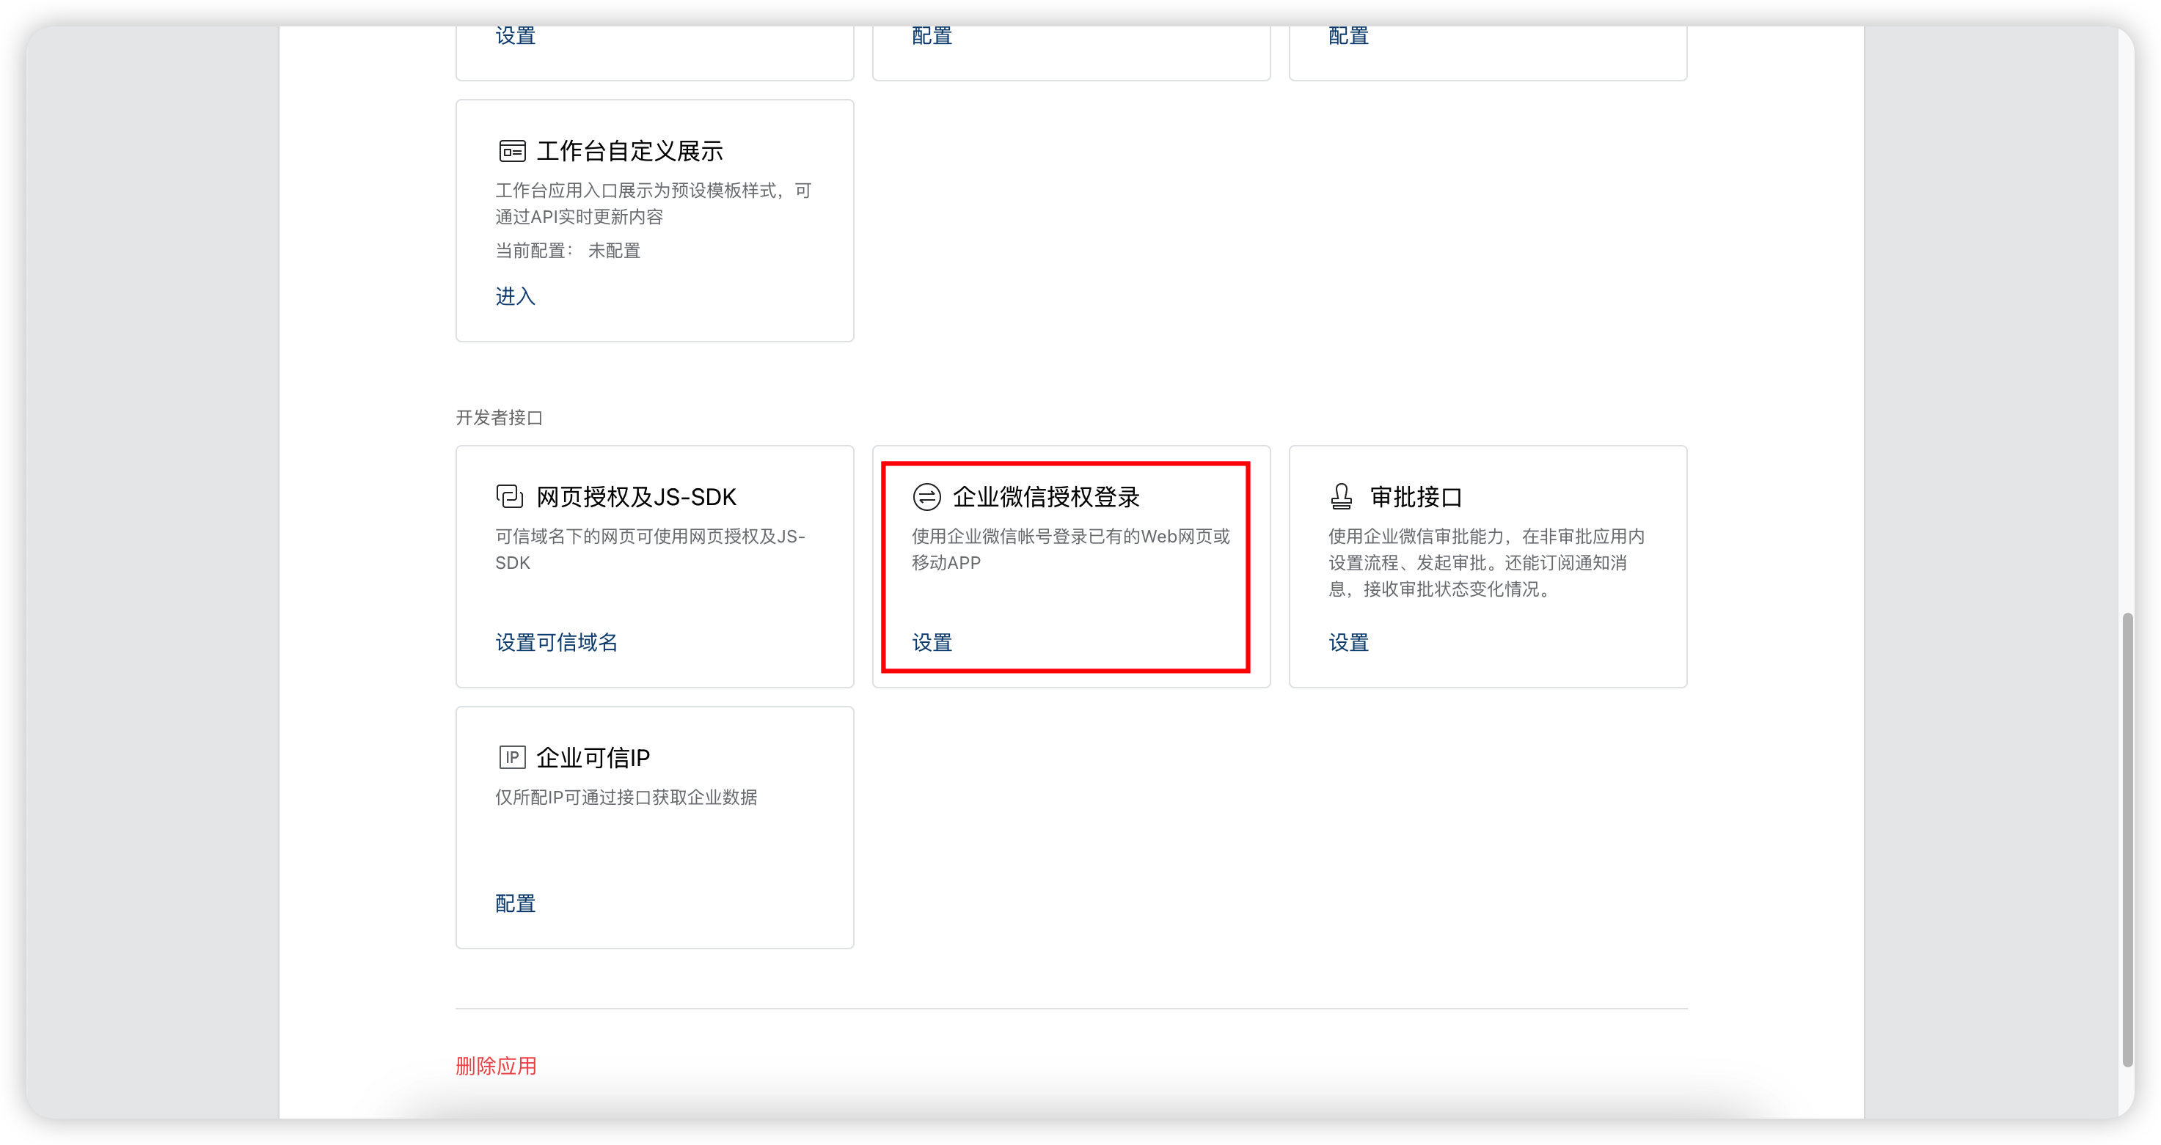Open 配置 under 企业可信IP
Screen dimensions: 2161x1145
pos(515,903)
